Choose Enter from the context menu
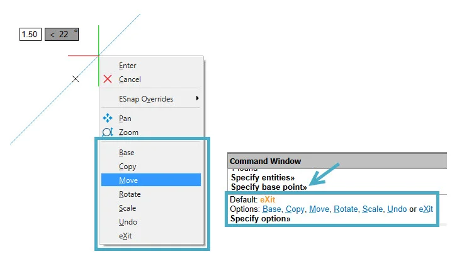 (127, 66)
